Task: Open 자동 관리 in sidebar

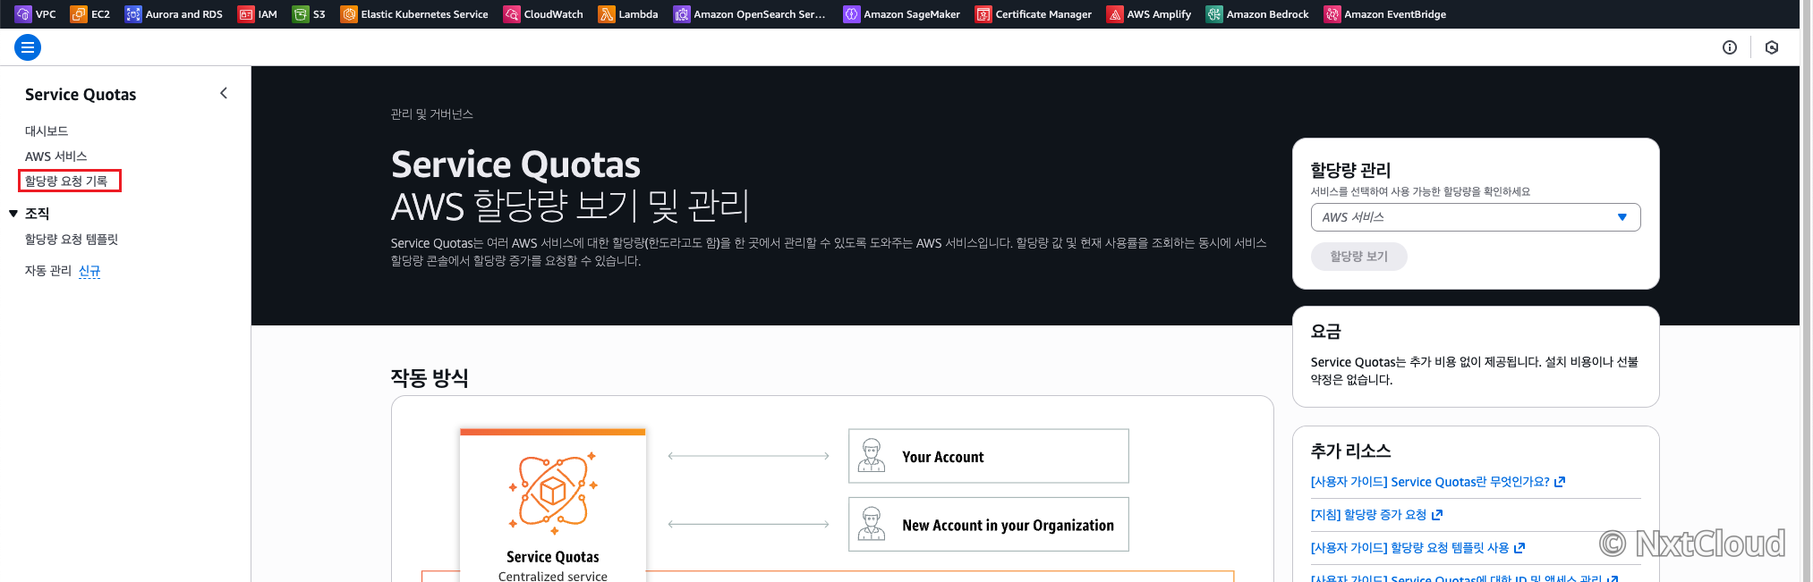Action: [48, 270]
